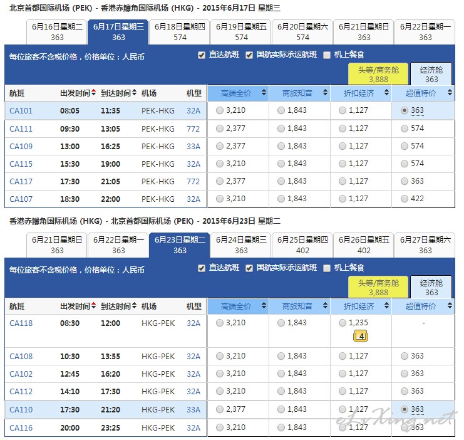
Task: Open flight CA111 details link
Action: (21, 129)
